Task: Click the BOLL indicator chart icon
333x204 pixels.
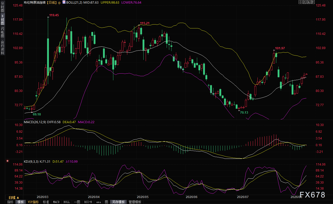Action: [64, 2]
